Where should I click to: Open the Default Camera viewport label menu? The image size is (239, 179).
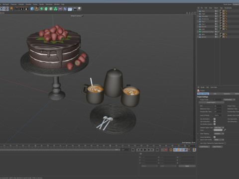pos(77,16)
